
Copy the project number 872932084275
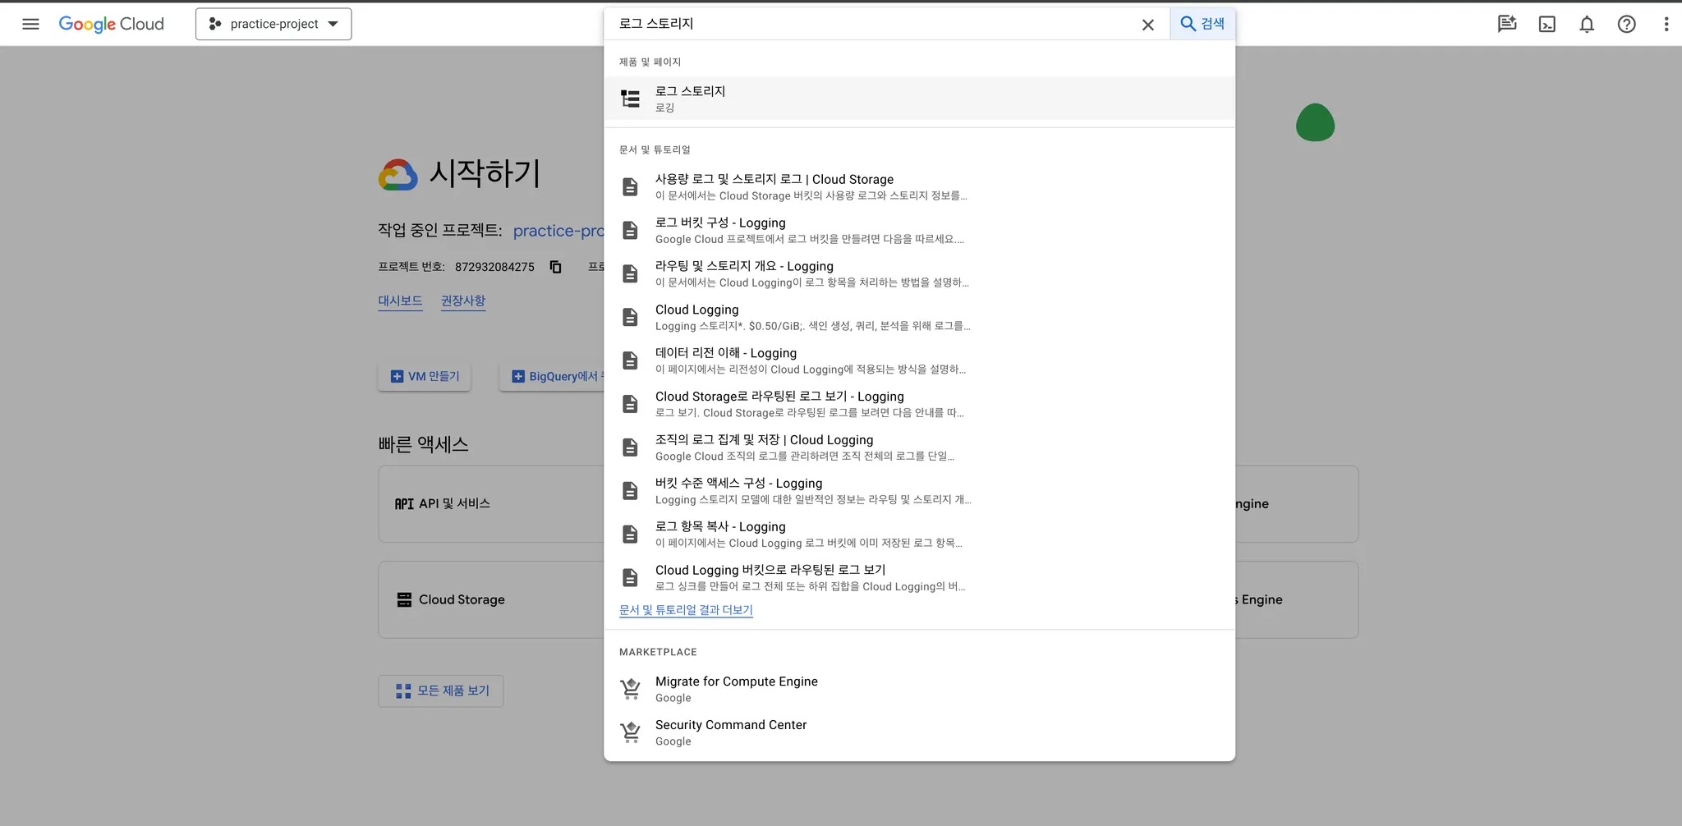click(556, 267)
